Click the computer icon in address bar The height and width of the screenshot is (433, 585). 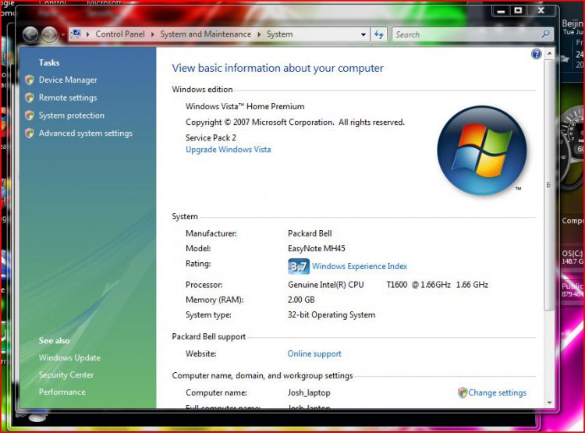click(x=76, y=34)
